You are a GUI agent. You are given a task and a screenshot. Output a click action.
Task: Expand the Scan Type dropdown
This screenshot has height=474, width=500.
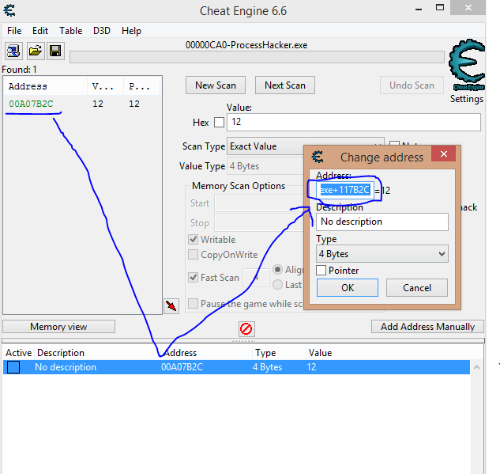(304, 146)
